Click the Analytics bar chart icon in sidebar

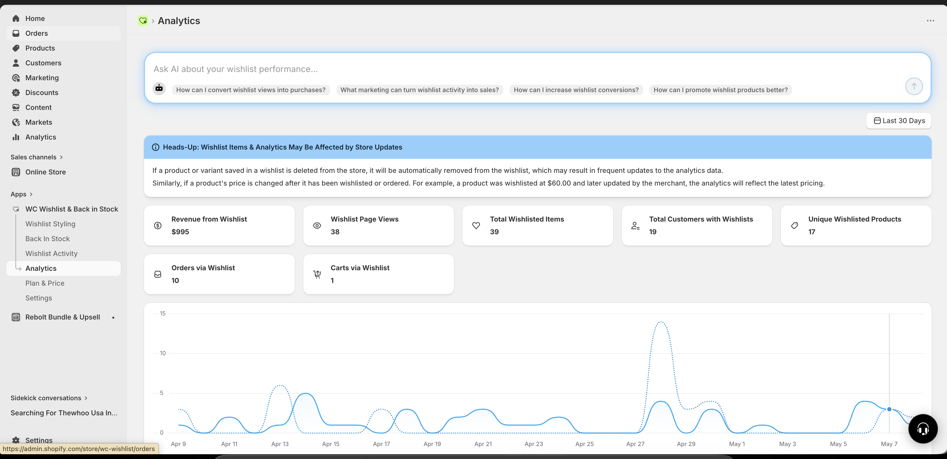point(16,137)
